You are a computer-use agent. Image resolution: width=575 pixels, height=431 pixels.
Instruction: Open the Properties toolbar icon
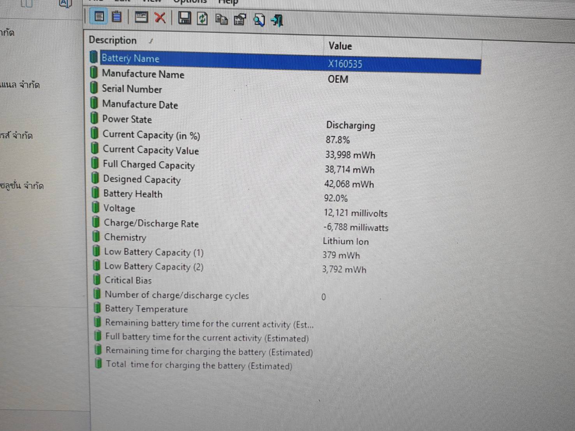coord(240,19)
